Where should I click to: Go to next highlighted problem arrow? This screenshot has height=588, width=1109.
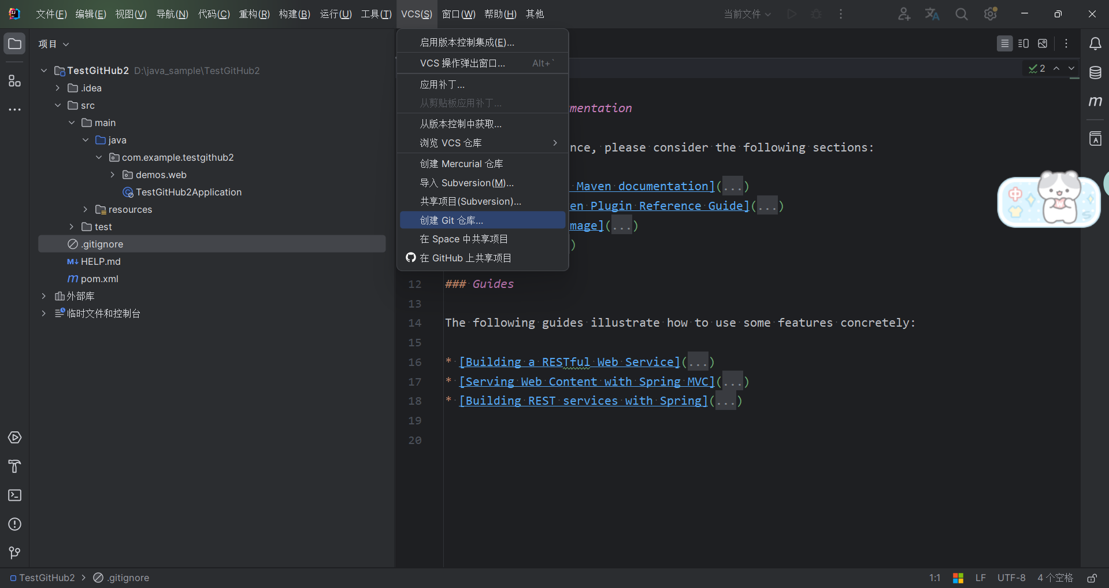[1071, 68]
